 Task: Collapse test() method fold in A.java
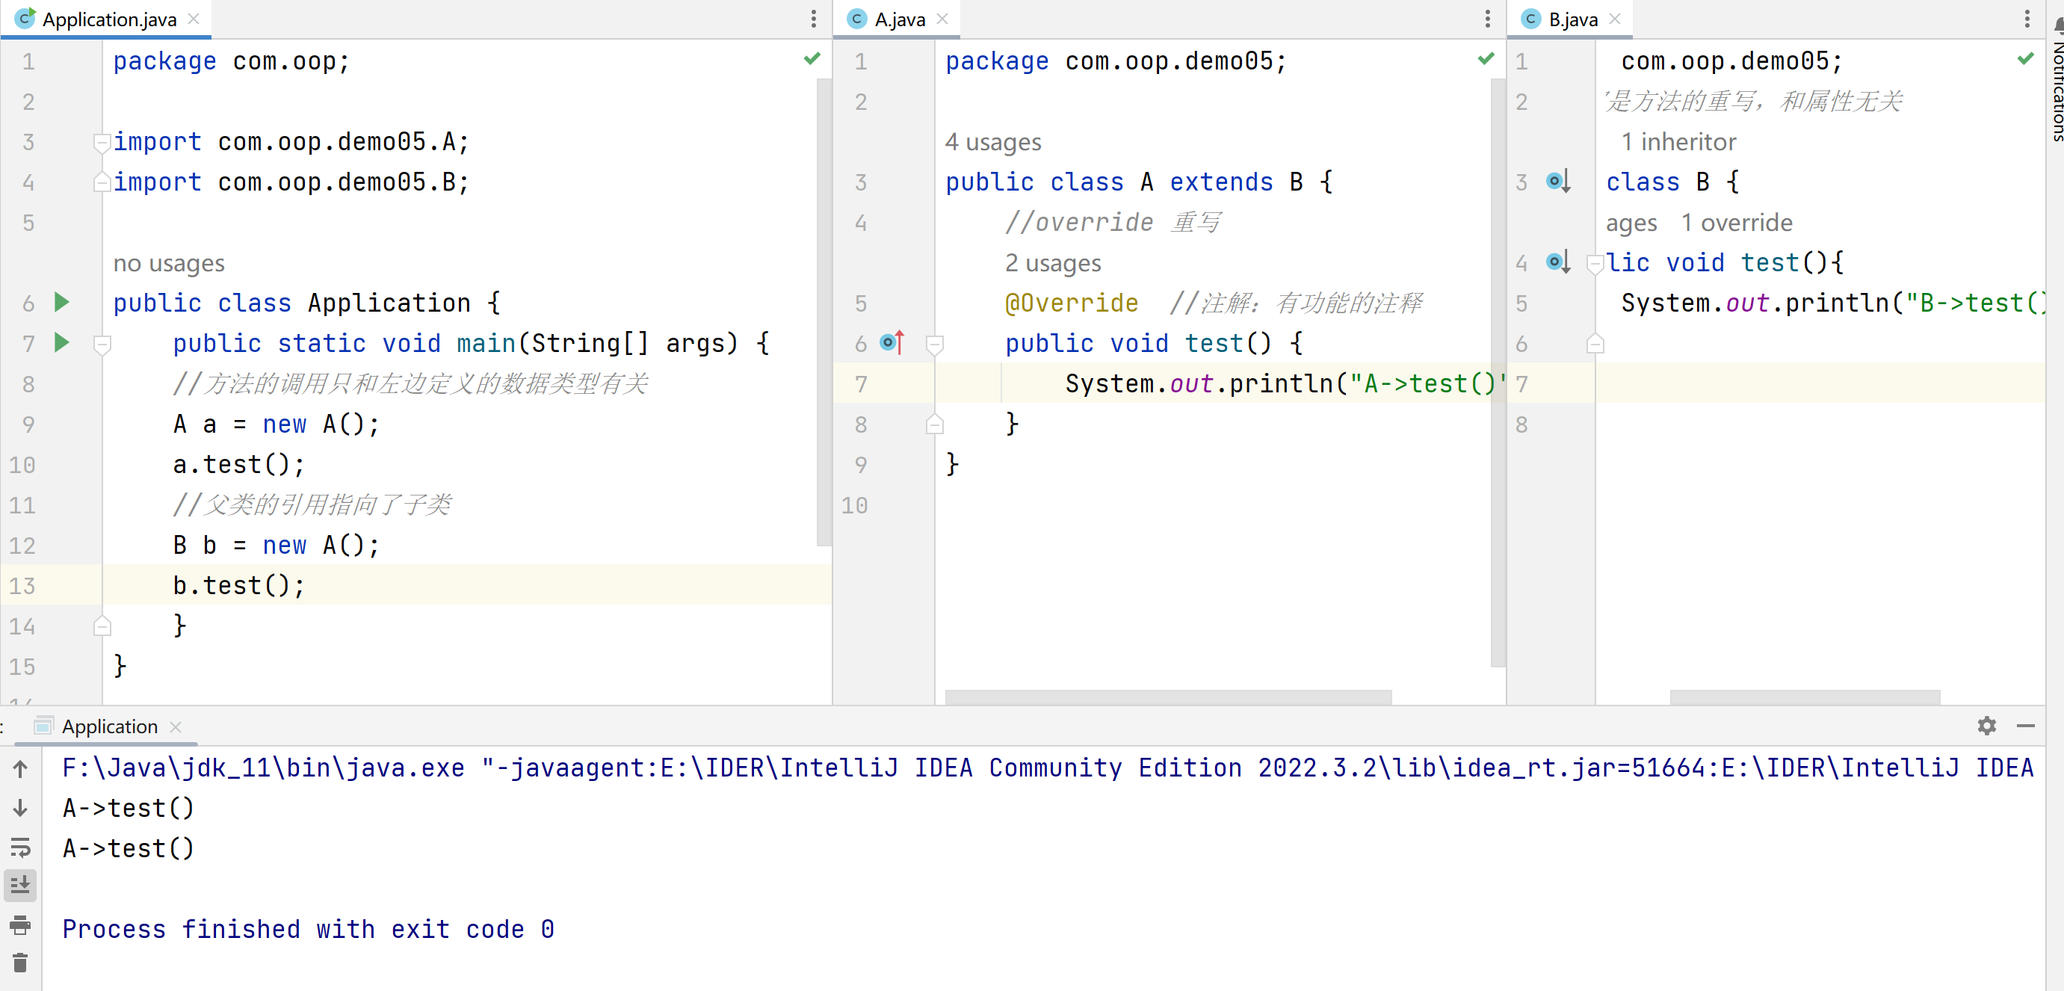point(934,345)
